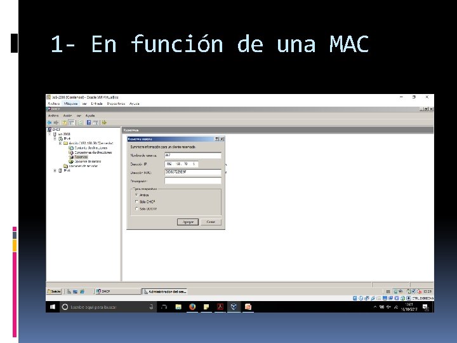Image resolution: width=457 pixels, height=343 pixels.
Task: Open PowerPoint from the taskbar
Action: pyautogui.click(x=248, y=307)
